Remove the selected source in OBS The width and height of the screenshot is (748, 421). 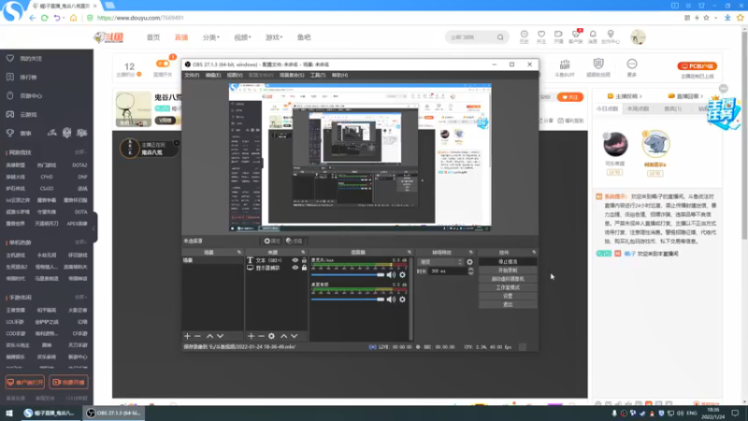261,336
